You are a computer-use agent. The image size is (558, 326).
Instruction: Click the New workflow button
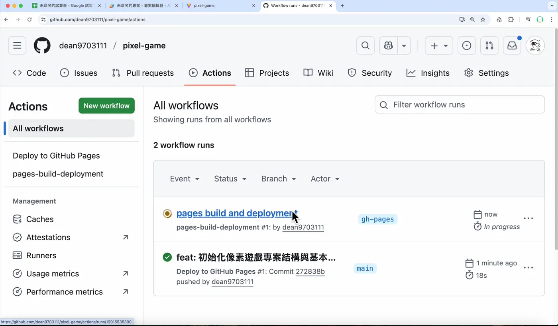pyautogui.click(x=106, y=106)
